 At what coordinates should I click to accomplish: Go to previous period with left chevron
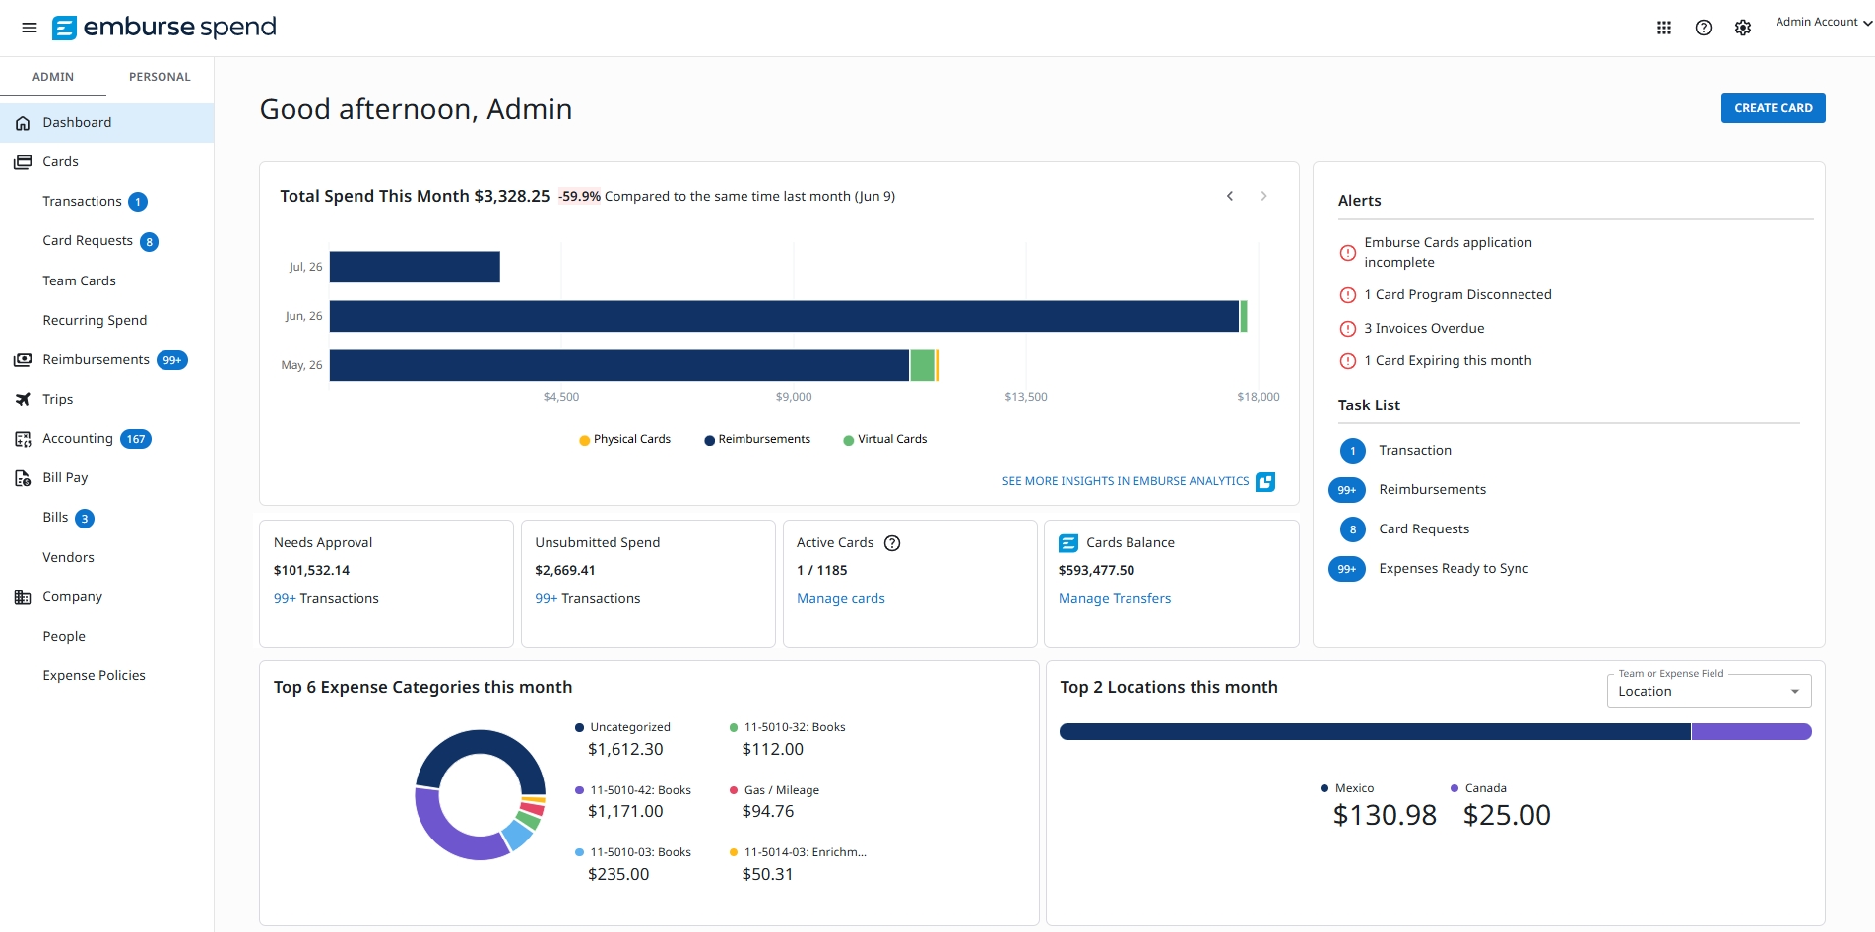click(x=1230, y=196)
